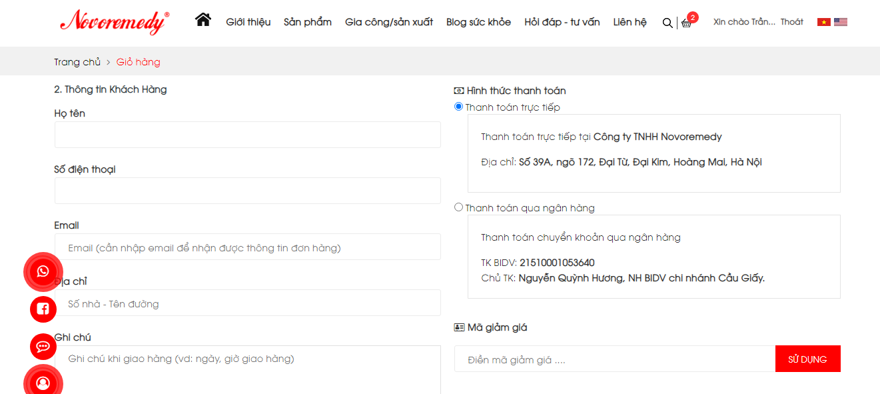This screenshot has width=880, height=394.
Task: Click the Điền mã giảm giá field
Action: [x=615, y=359]
